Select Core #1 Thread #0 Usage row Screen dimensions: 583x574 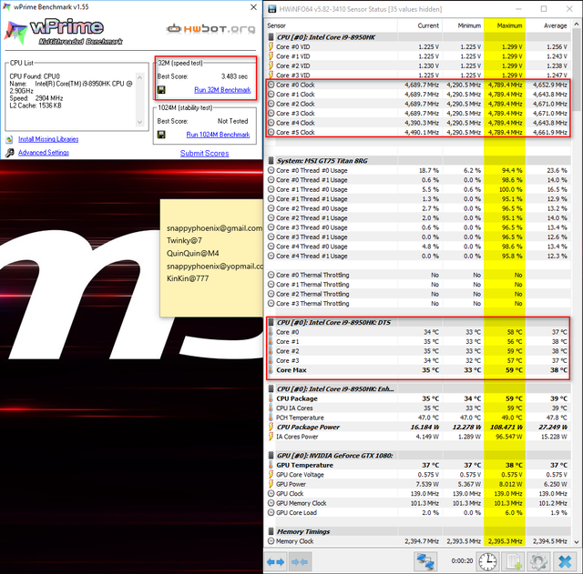coord(419,189)
